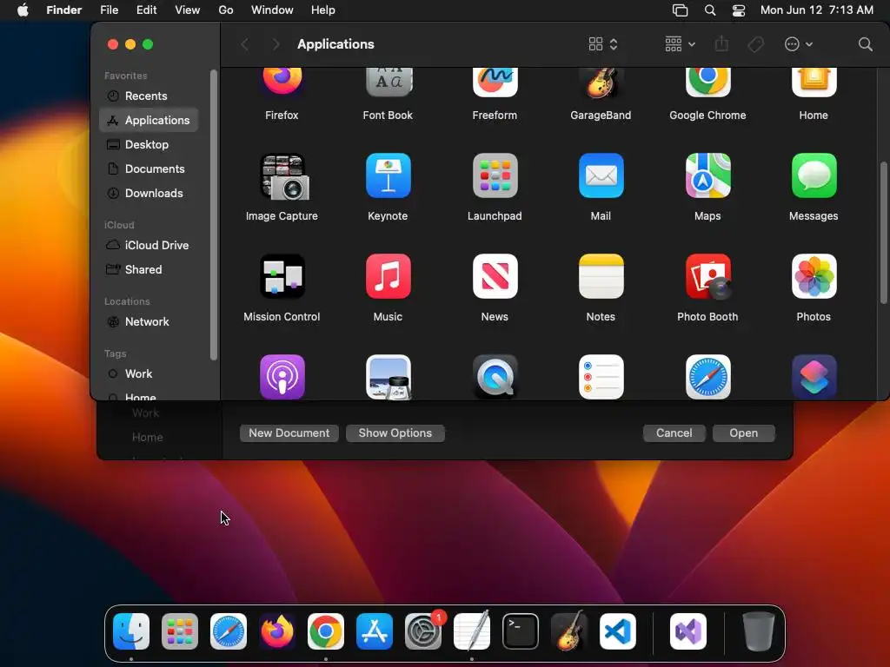Open Control Center from menu bar

tap(739, 10)
